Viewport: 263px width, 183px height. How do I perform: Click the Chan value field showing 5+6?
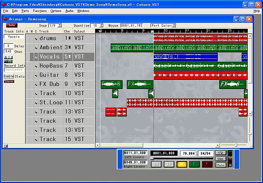point(8,51)
